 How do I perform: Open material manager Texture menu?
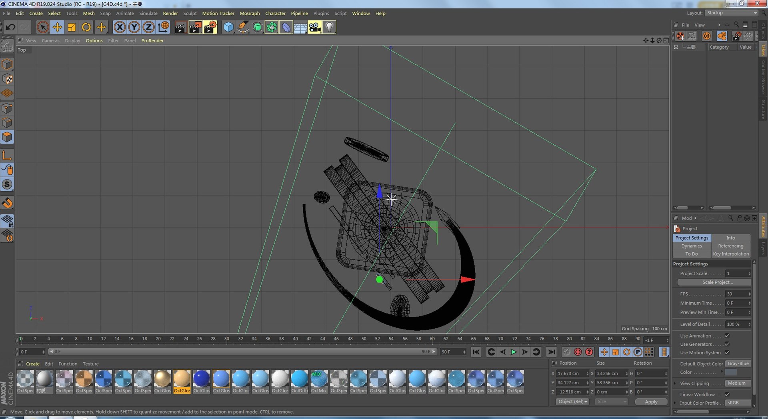(x=91, y=364)
